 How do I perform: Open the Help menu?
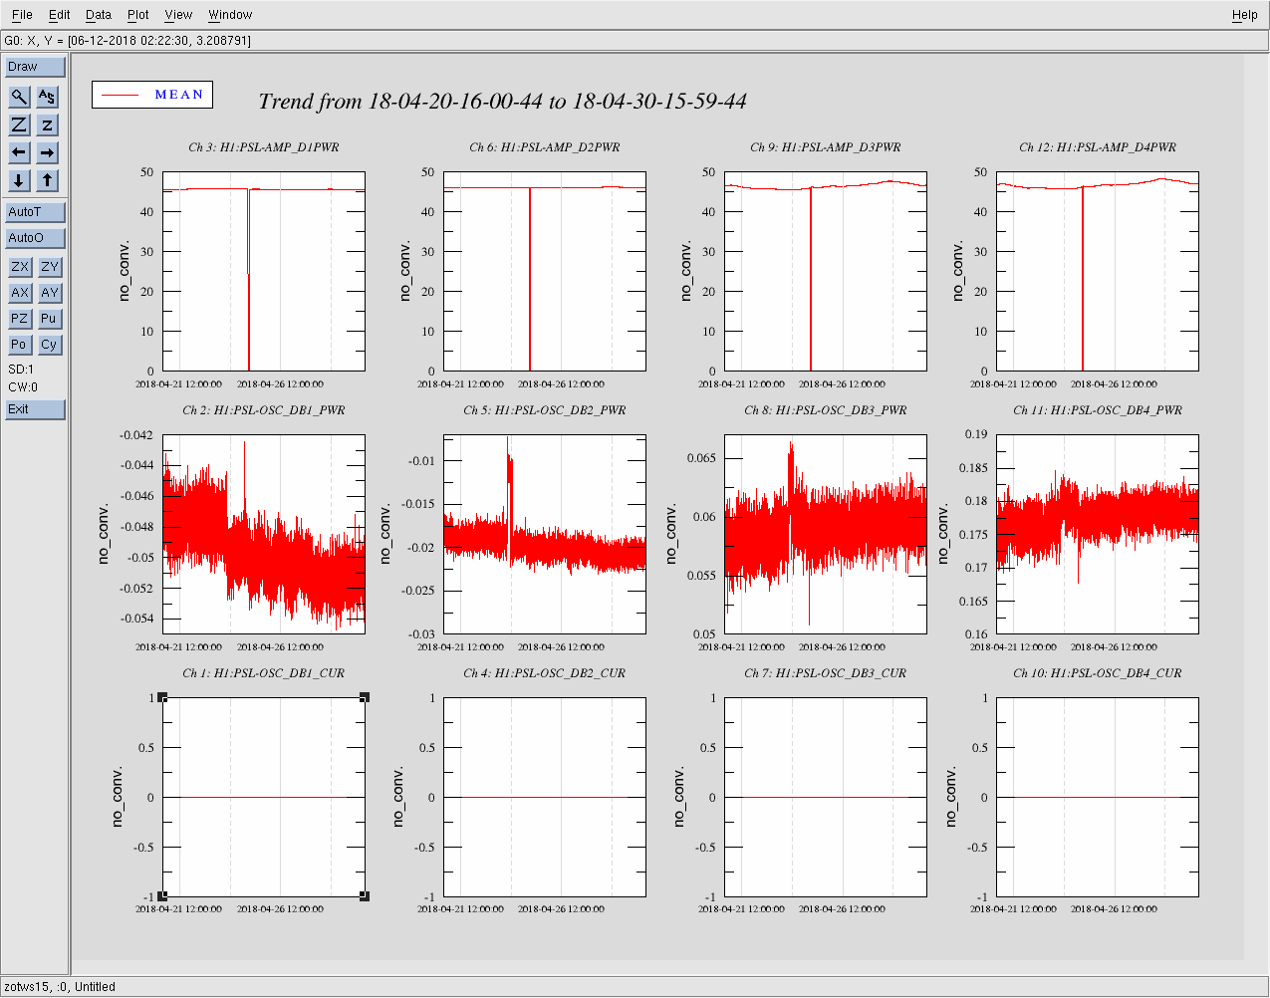[x=1244, y=15]
